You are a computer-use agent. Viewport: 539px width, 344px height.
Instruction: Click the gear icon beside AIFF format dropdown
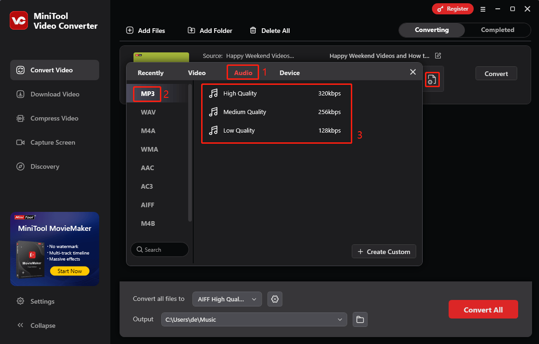click(275, 299)
